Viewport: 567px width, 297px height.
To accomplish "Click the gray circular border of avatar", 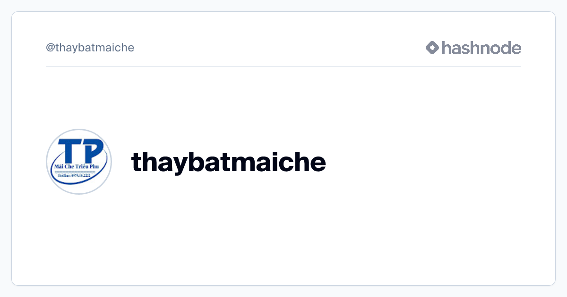I will pos(47,162).
